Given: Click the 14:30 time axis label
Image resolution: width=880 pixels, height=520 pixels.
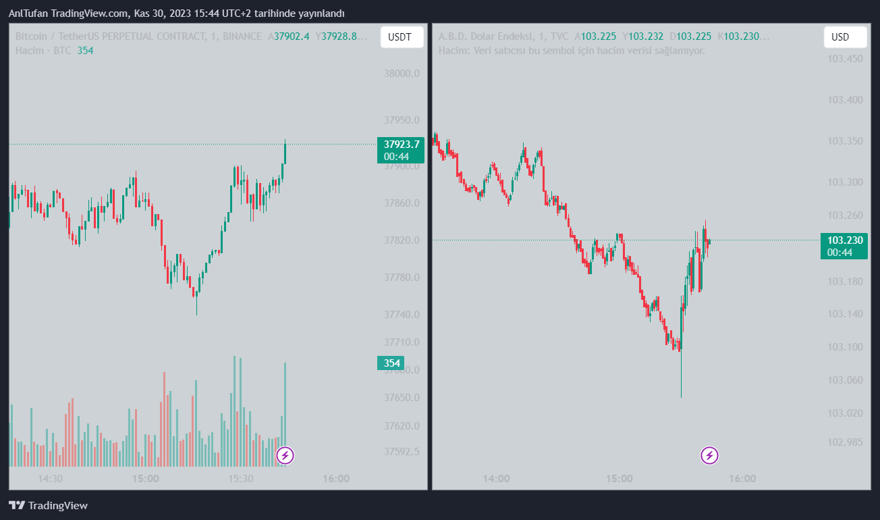Looking at the screenshot, I should [51, 479].
